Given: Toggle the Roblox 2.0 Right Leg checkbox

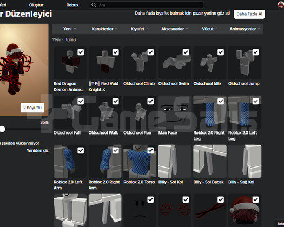Looking at the screenshot, I should click(x=221, y=102).
